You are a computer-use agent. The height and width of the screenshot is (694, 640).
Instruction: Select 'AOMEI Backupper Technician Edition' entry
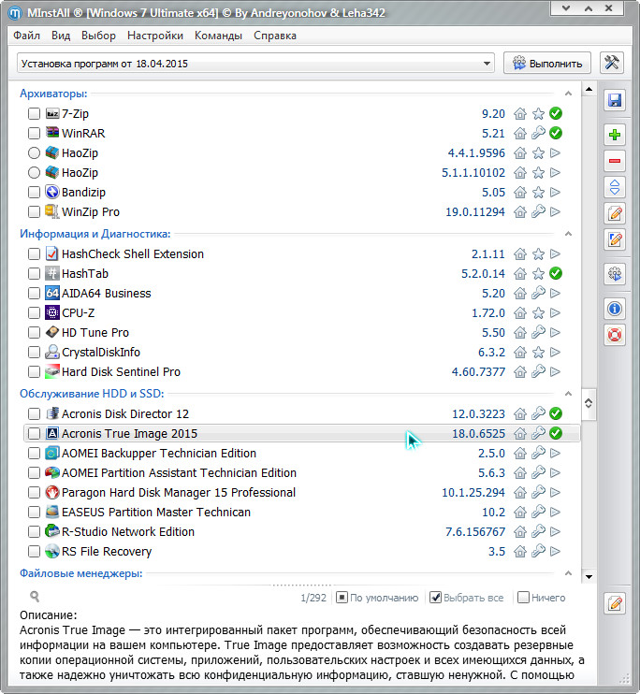(x=159, y=454)
